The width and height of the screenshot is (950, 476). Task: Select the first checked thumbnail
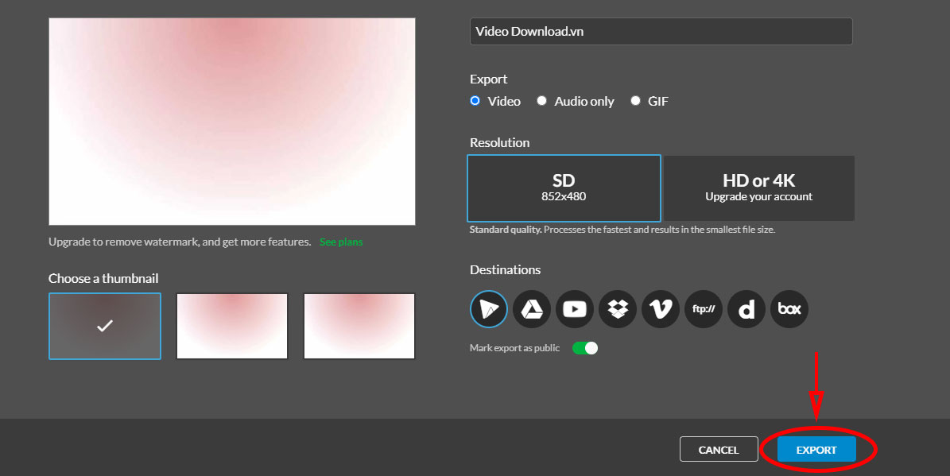pyautogui.click(x=105, y=326)
